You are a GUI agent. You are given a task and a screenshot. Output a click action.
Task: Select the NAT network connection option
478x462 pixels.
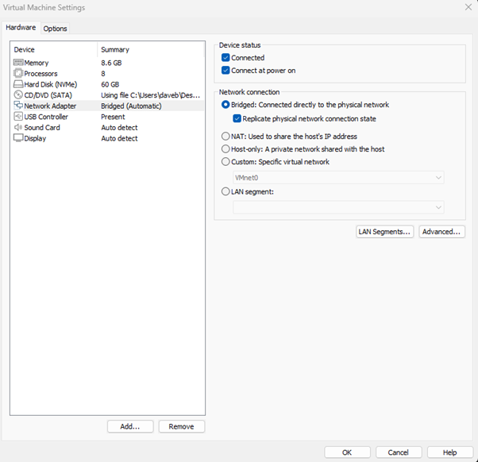coord(226,137)
